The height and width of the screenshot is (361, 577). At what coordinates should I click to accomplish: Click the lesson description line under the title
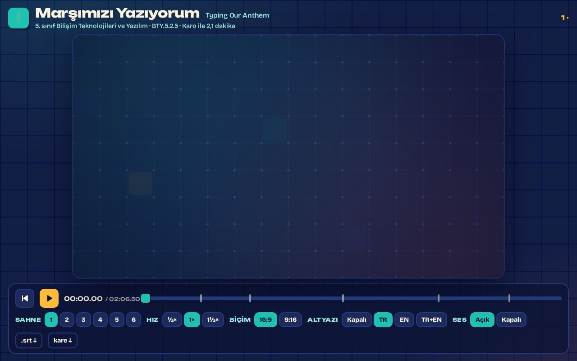tap(135, 26)
